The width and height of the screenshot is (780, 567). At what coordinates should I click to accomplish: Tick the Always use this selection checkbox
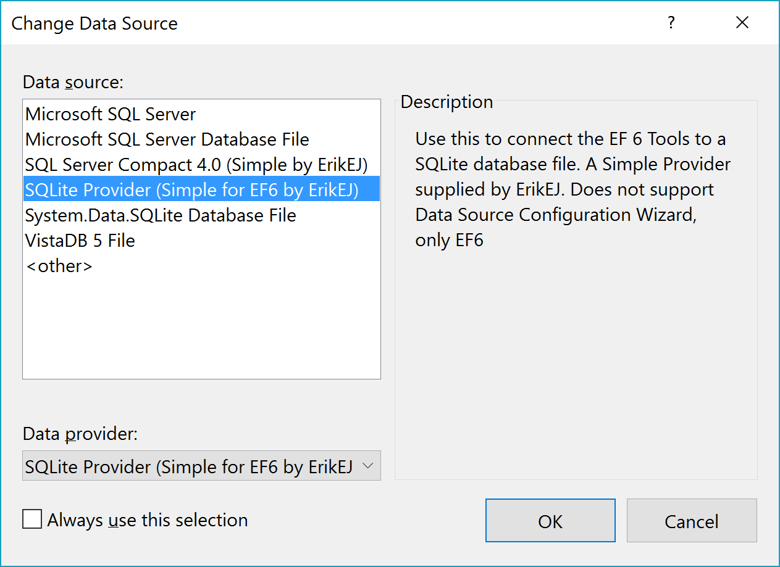pyautogui.click(x=32, y=519)
